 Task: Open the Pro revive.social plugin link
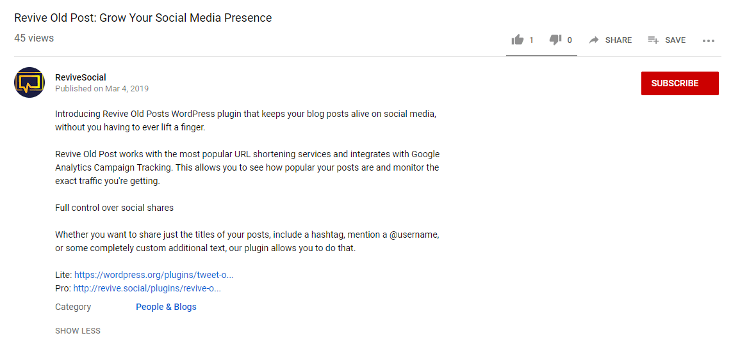click(x=147, y=288)
